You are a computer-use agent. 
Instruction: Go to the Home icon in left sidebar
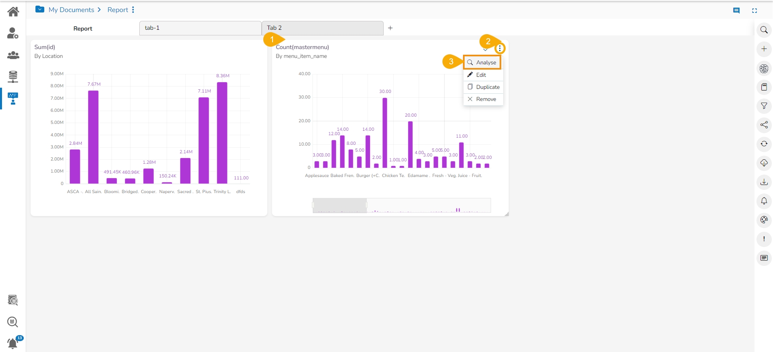(13, 12)
